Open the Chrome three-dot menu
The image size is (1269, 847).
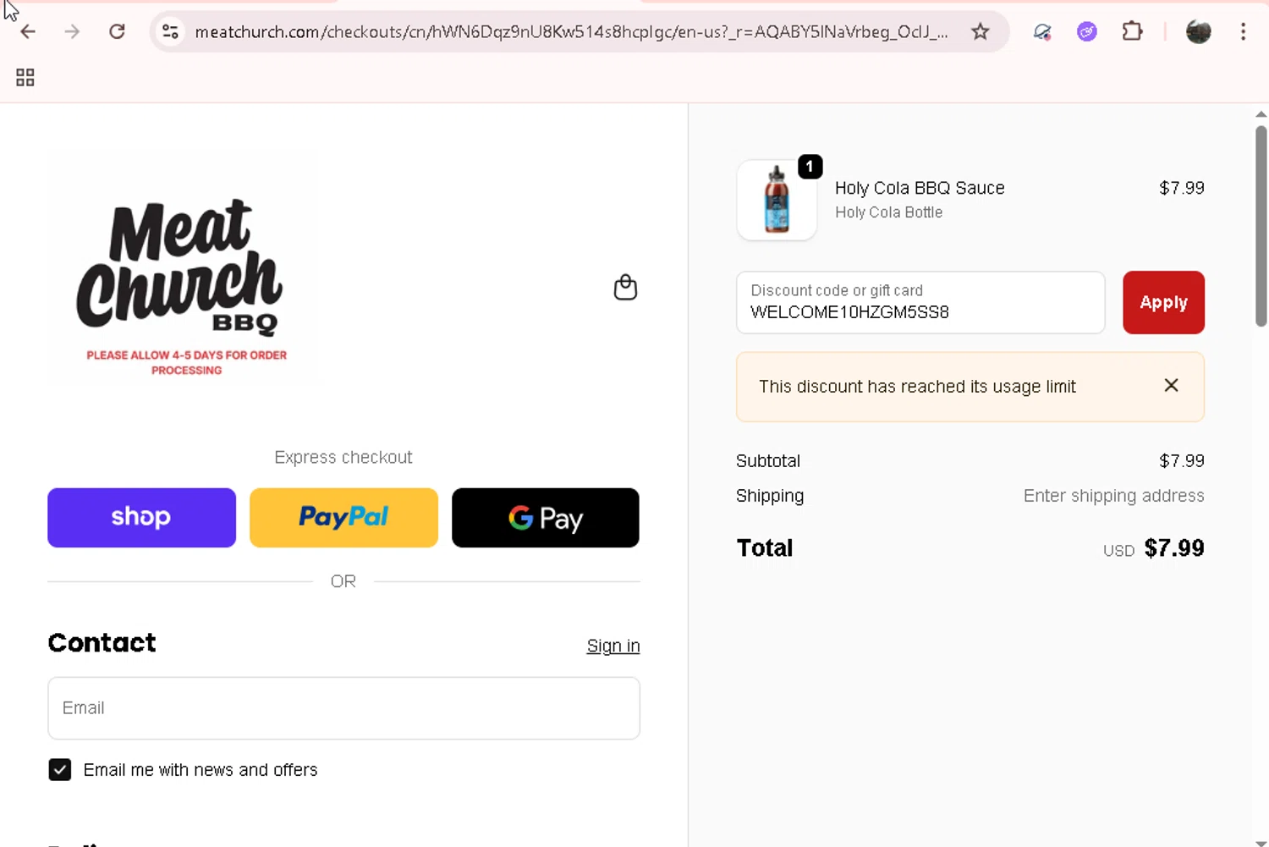pyautogui.click(x=1242, y=32)
